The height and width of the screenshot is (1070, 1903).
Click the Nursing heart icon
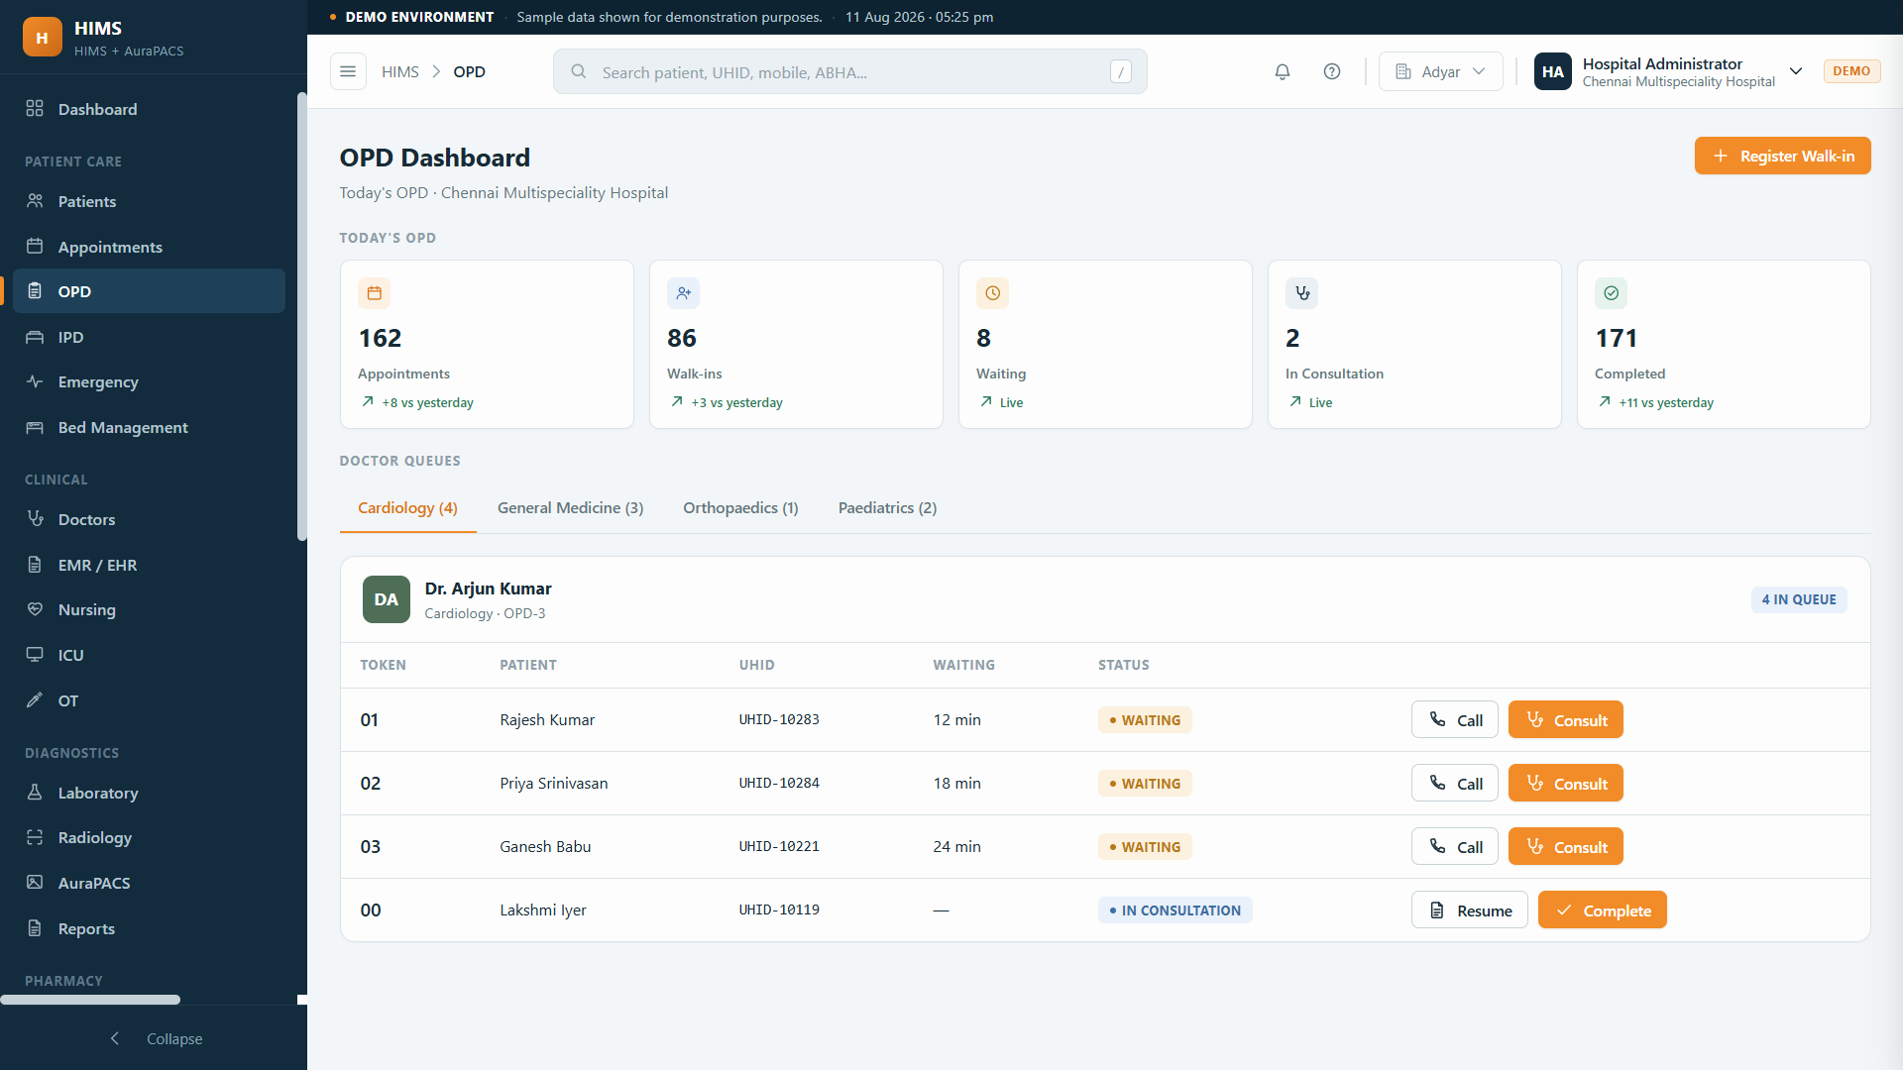click(x=35, y=609)
